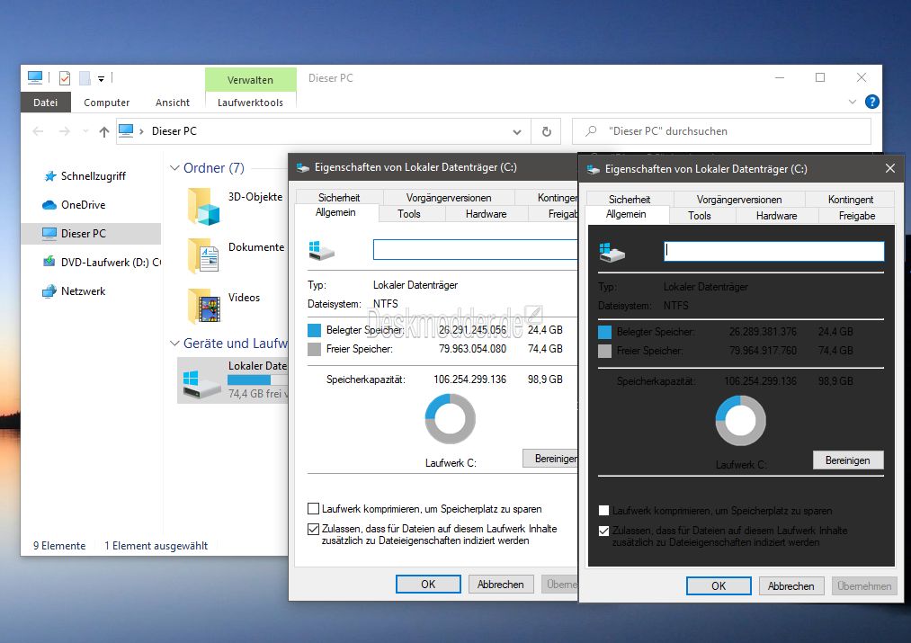Click drive name field in dark dialog
The width and height of the screenshot is (911, 643).
tap(774, 252)
